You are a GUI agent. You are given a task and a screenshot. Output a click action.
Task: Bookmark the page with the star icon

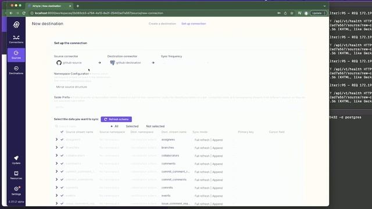coord(292,13)
